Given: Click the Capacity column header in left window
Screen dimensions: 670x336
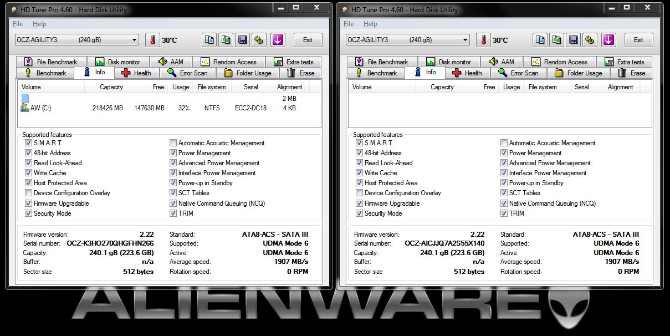Looking at the screenshot, I should [x=105, y=87].
